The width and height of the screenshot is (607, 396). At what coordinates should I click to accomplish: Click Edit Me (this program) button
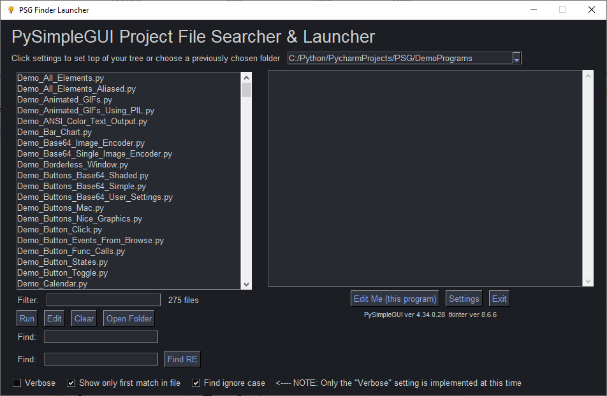(395, 299)
